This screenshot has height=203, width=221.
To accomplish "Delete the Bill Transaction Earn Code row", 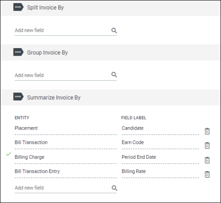I will (x=207, y=145).
